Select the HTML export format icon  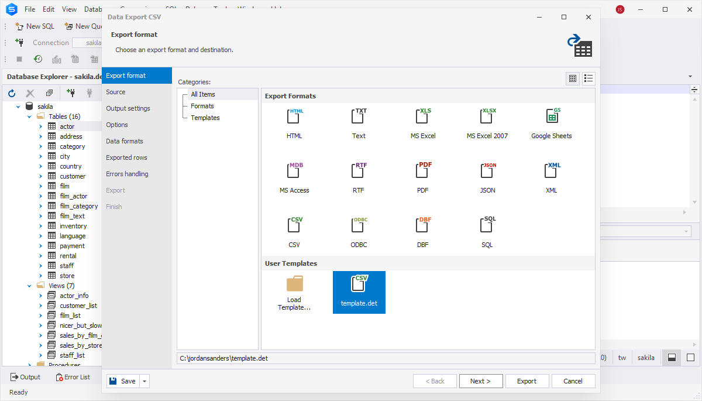(294, 117)
